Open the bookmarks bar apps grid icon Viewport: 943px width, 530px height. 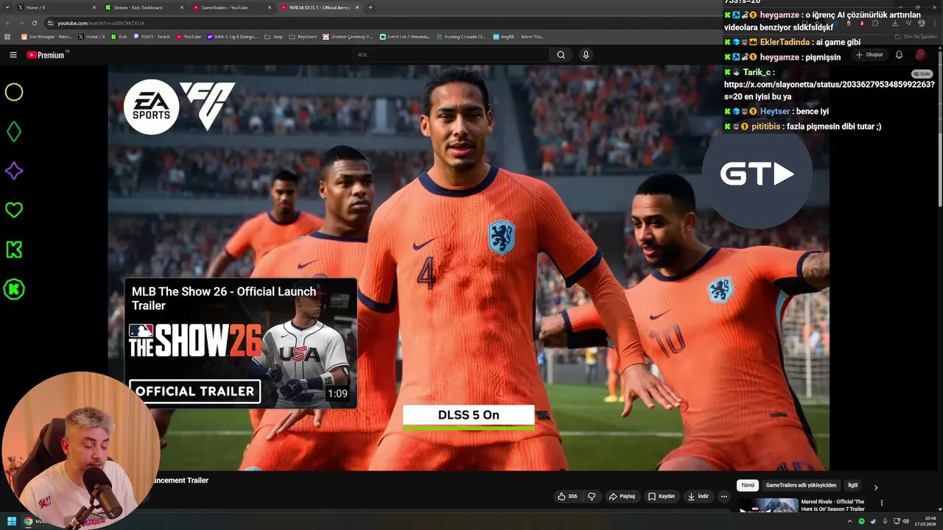click(x=7, y=36)
